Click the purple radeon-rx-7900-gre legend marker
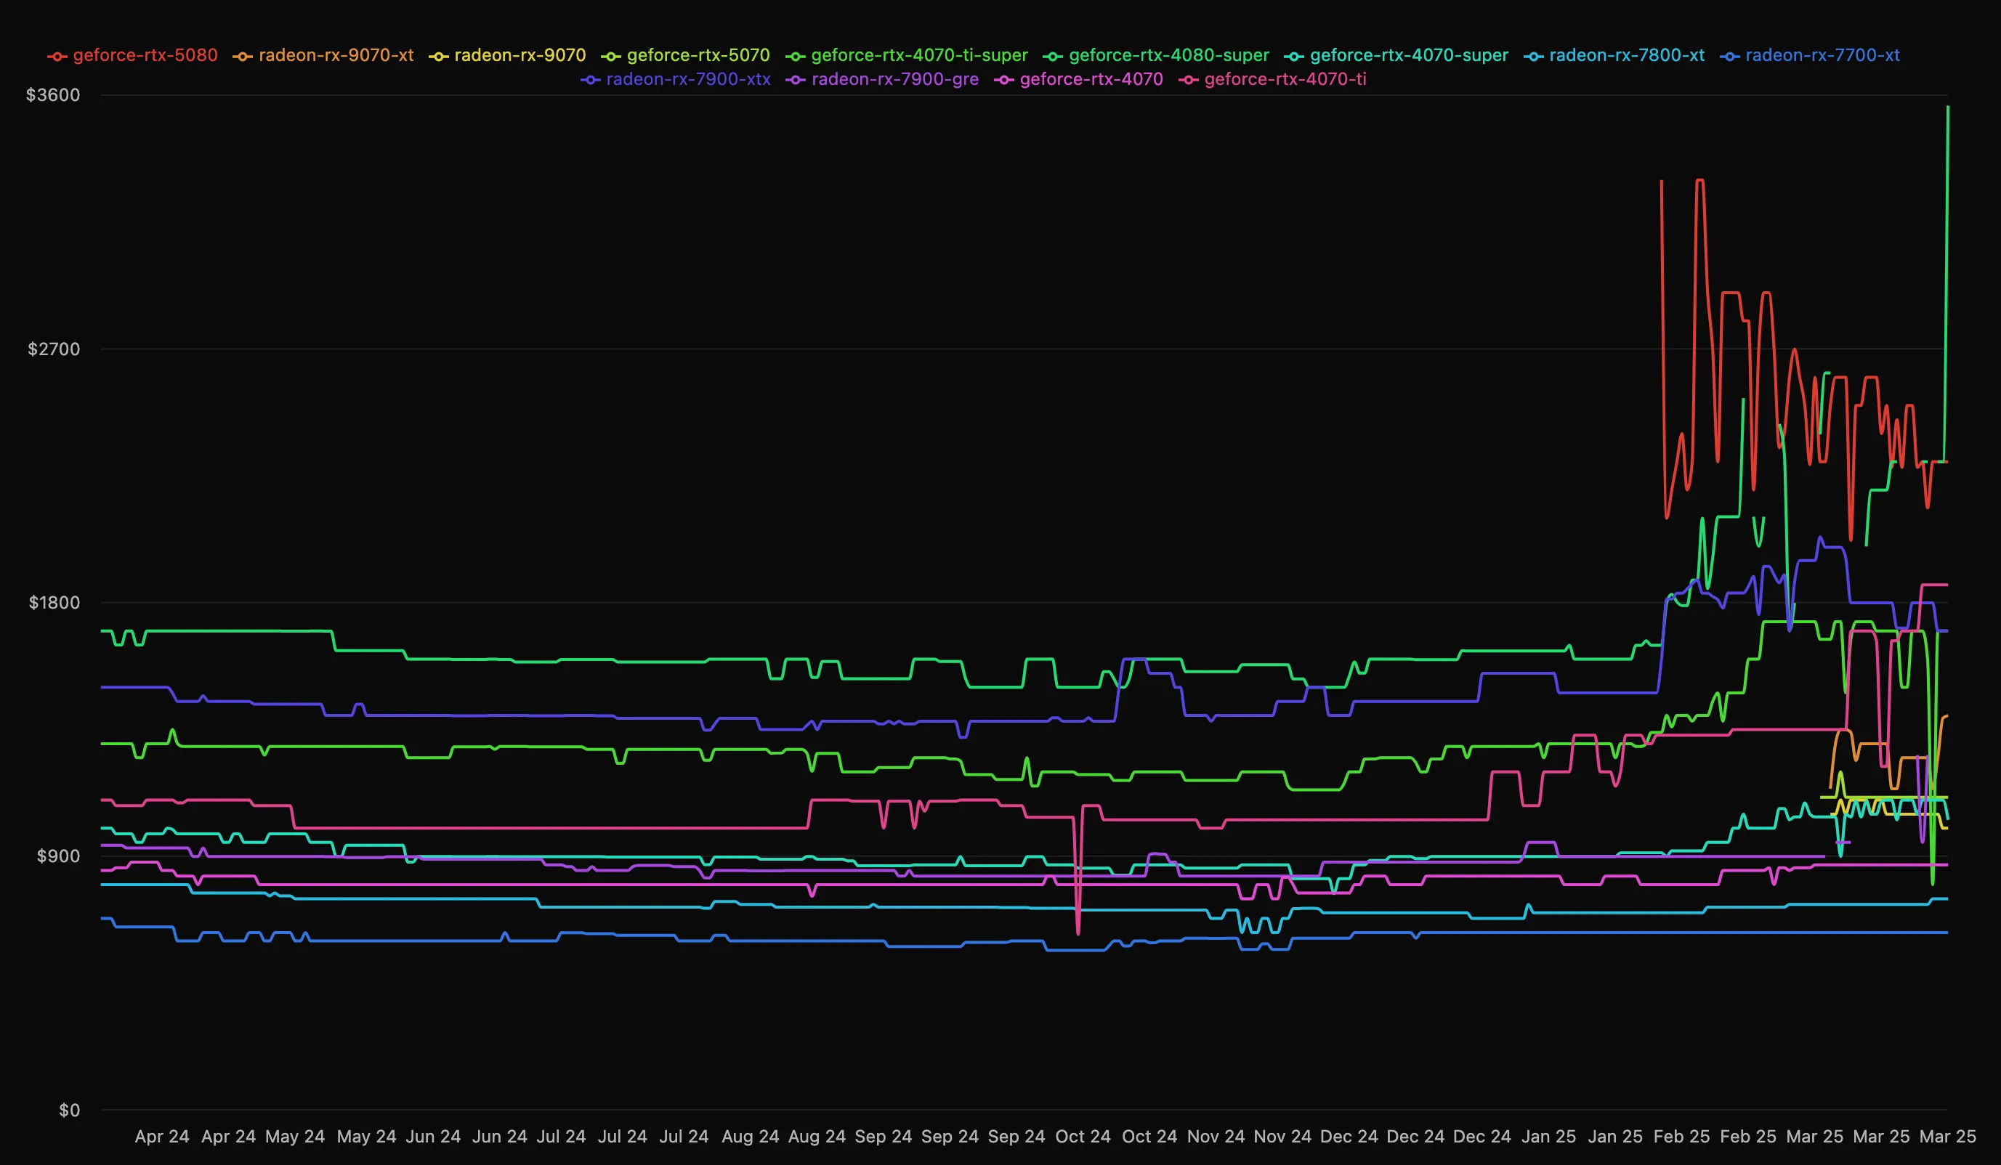 [x=796, y=79]
